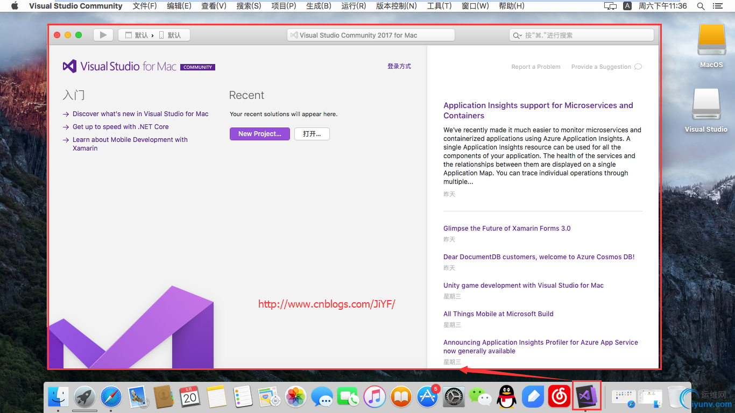The height and width of the screenshot is (413, 735).
Task: Open Mail stamp icon in dock
Action: click(137, 397)
